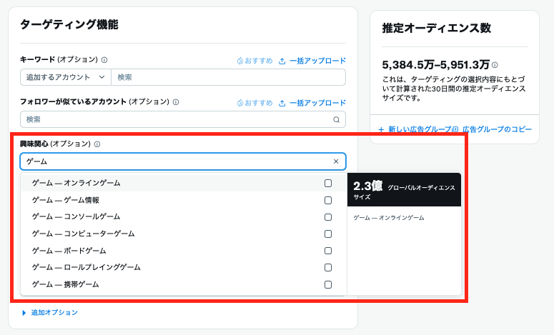Click おすすめ in the キーワード row
Screen dimensions: 554x335
[x=255, y=61]
